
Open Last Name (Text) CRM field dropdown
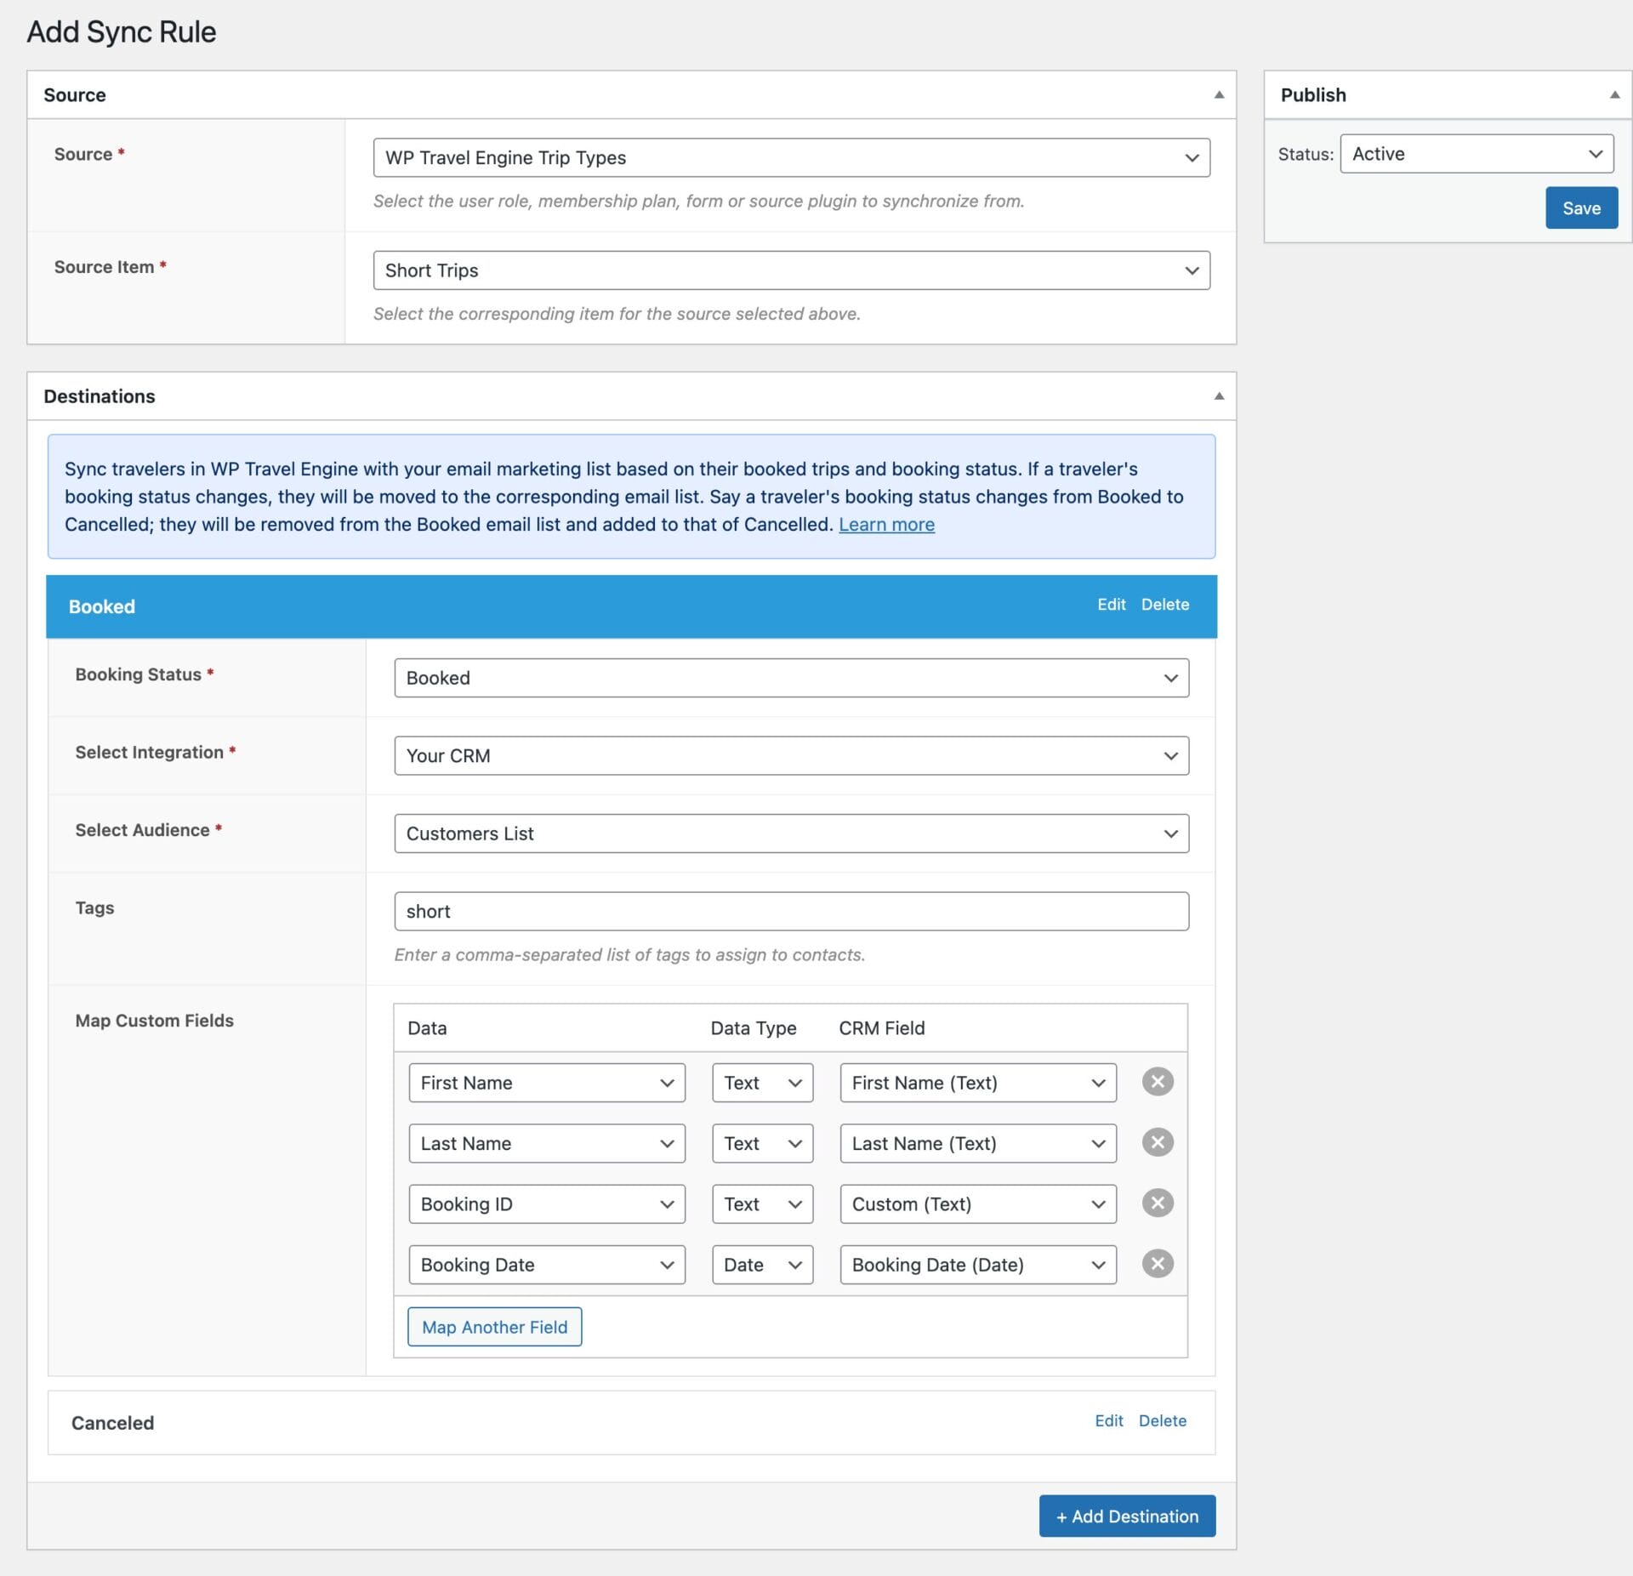978,1143
